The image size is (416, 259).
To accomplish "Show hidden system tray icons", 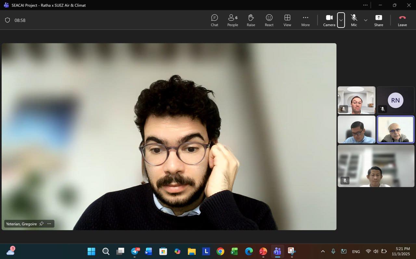I will pos(323,252).
